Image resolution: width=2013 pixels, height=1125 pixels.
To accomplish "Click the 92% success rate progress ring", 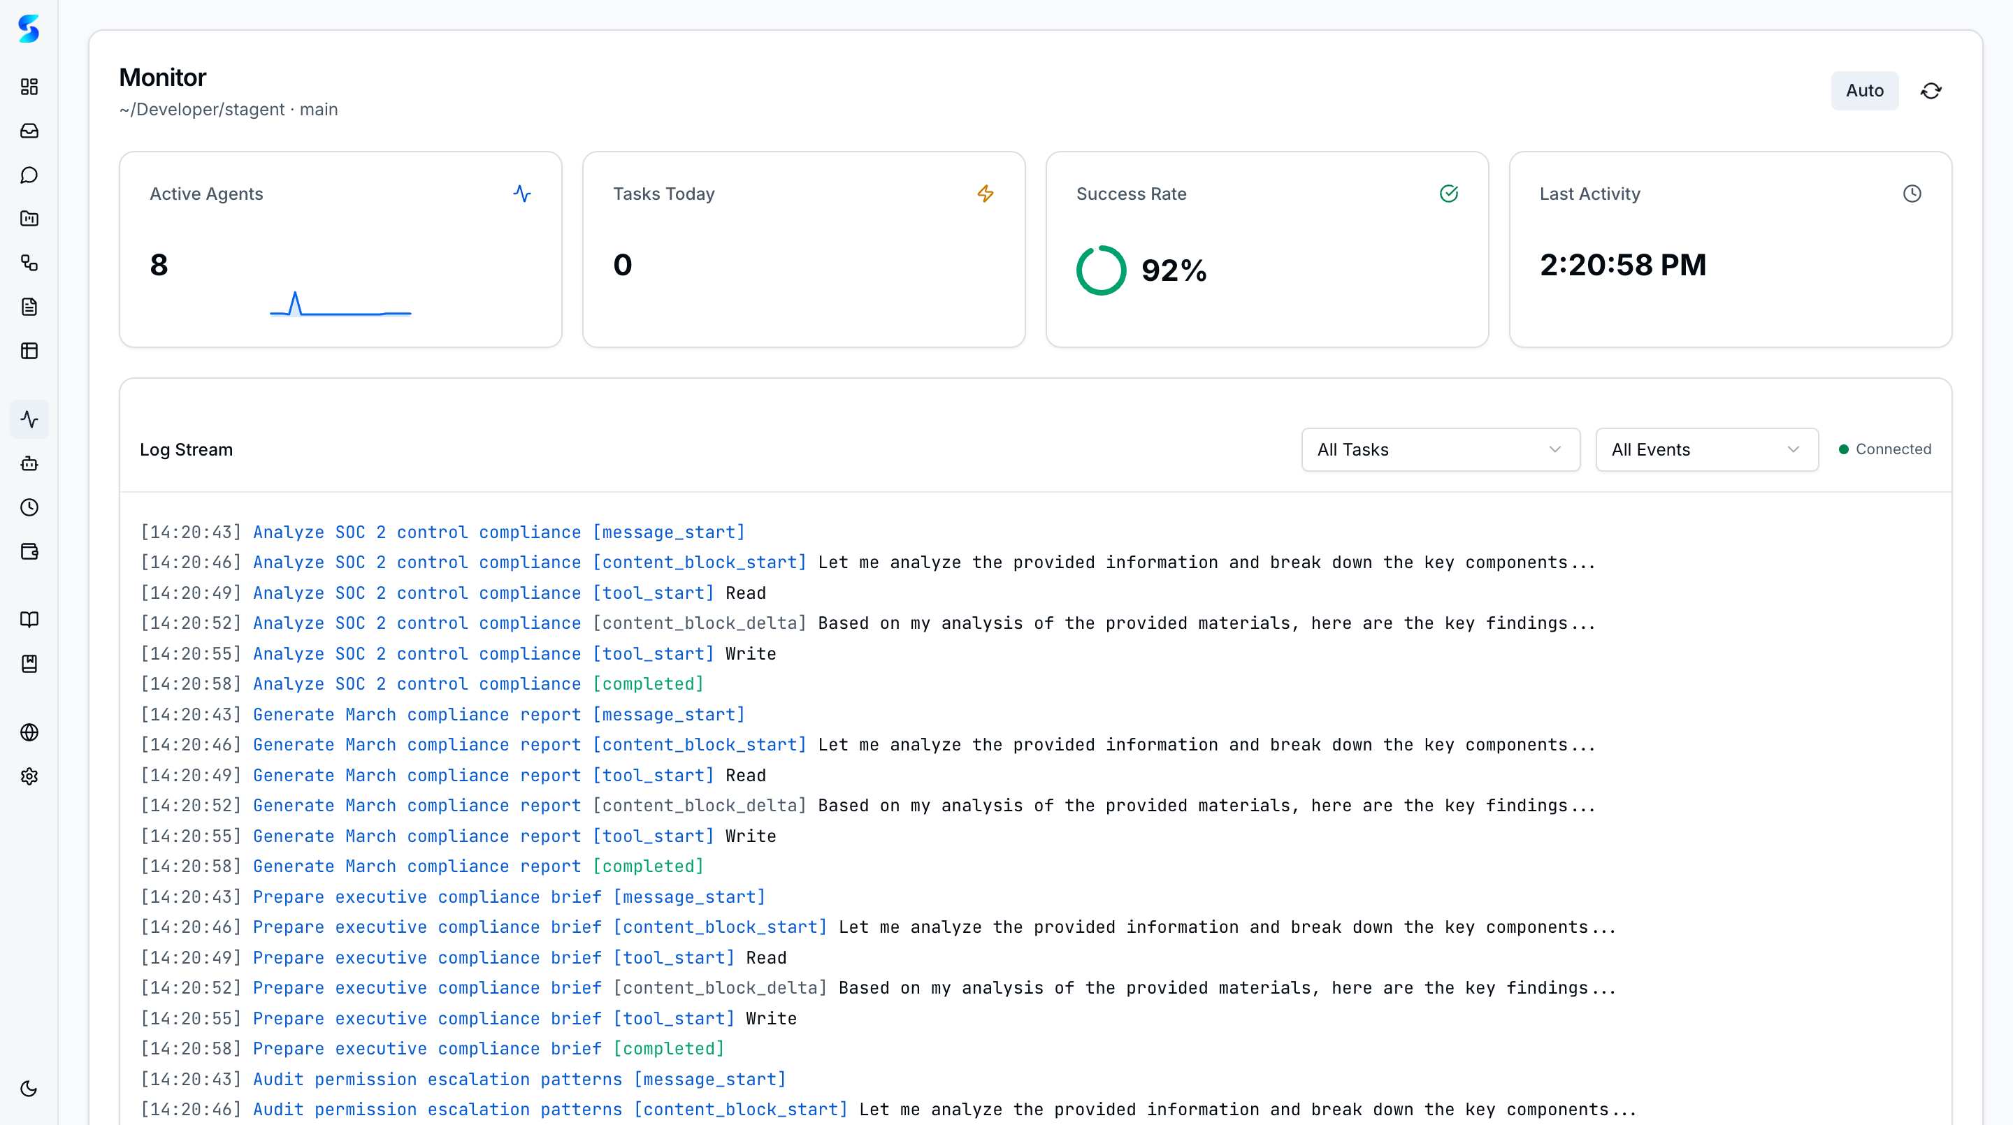I will [1100, 270].
